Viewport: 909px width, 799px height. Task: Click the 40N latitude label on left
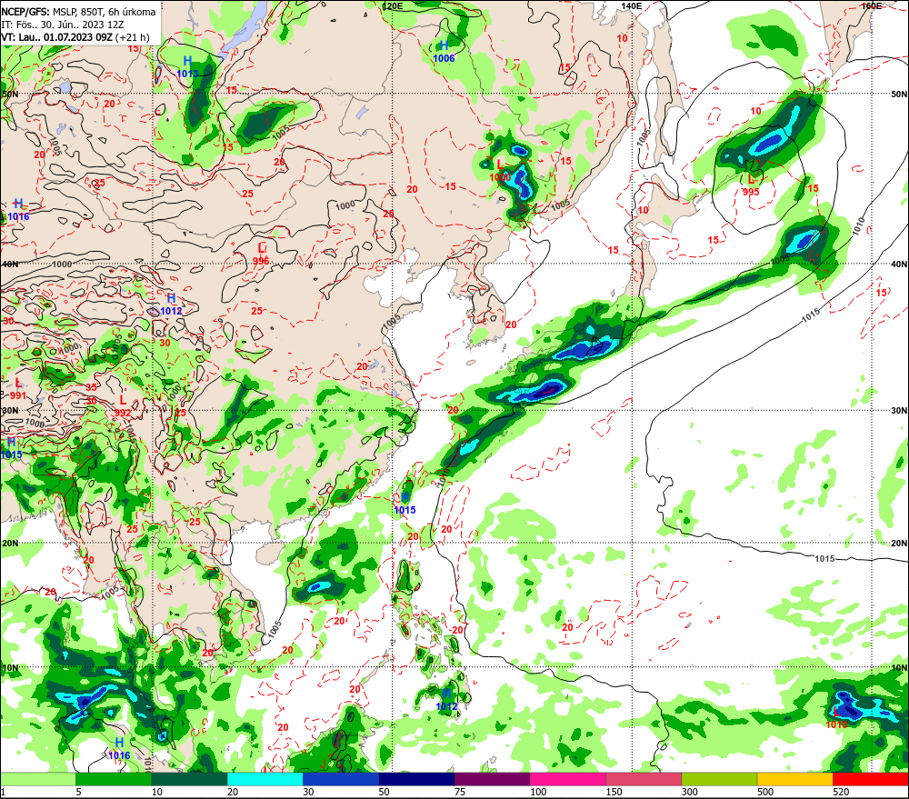(x=10, y=264)
